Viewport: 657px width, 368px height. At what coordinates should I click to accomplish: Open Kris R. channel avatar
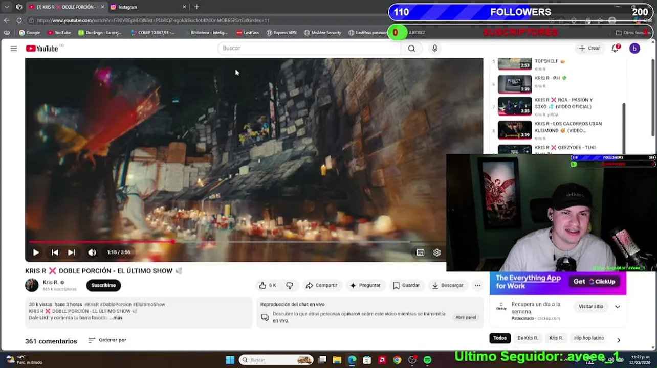click(32, 285)
